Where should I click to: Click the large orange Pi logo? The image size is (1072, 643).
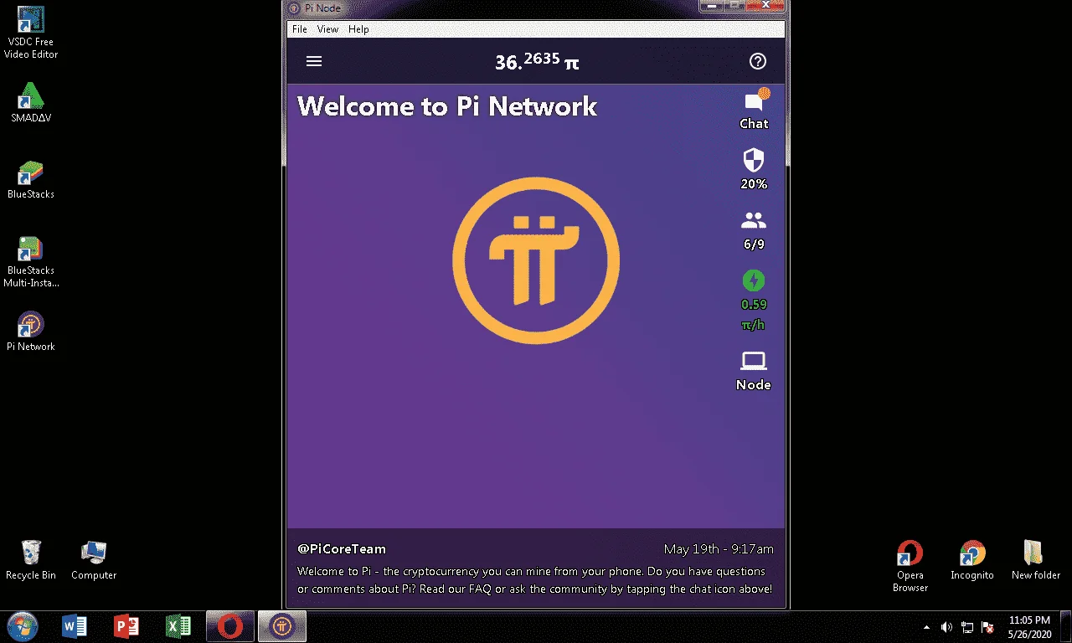[x=536, y=260]
